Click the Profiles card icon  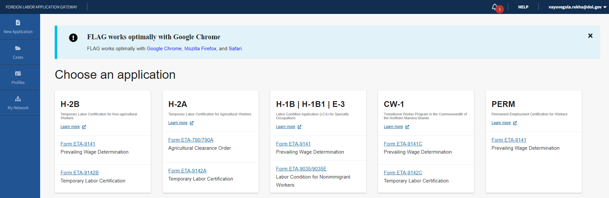18,74
